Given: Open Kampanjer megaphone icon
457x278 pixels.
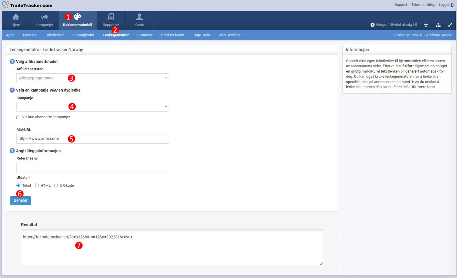Looking at the screenshot, I should (44, 17).
